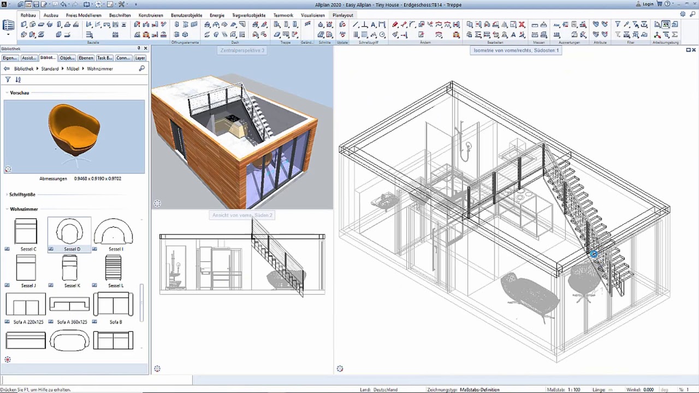Select the Sessel D library symbol
This screenshot has width=699, height=393.
click(x=69, y=235)
